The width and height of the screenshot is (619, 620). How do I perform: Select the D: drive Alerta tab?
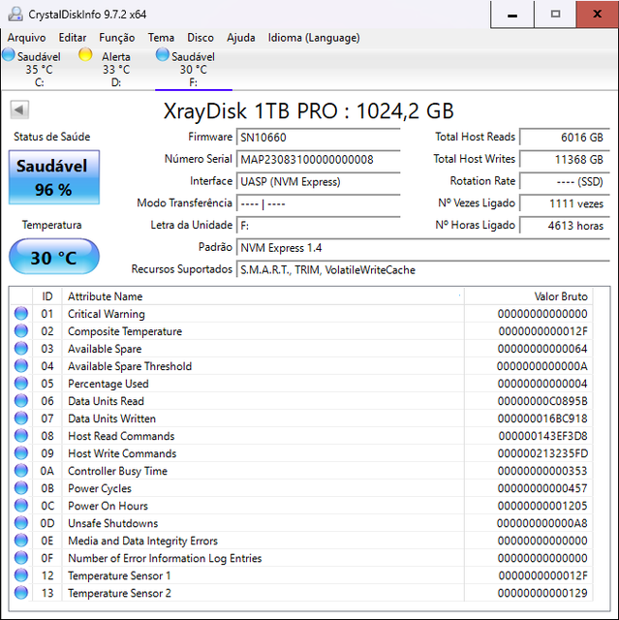click(x=116, y=69)
